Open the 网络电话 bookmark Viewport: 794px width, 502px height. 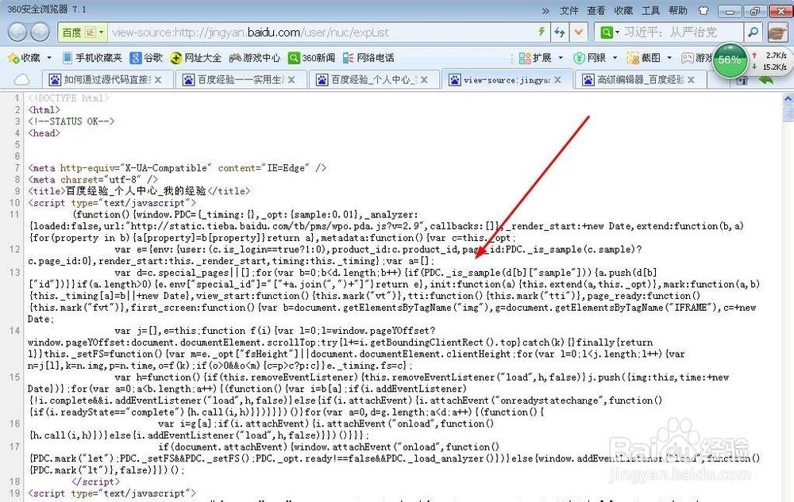[368, 58]
